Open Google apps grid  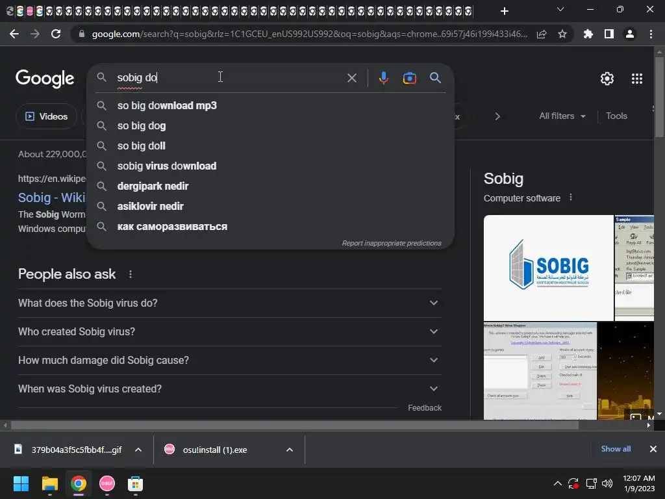(636, 79)
